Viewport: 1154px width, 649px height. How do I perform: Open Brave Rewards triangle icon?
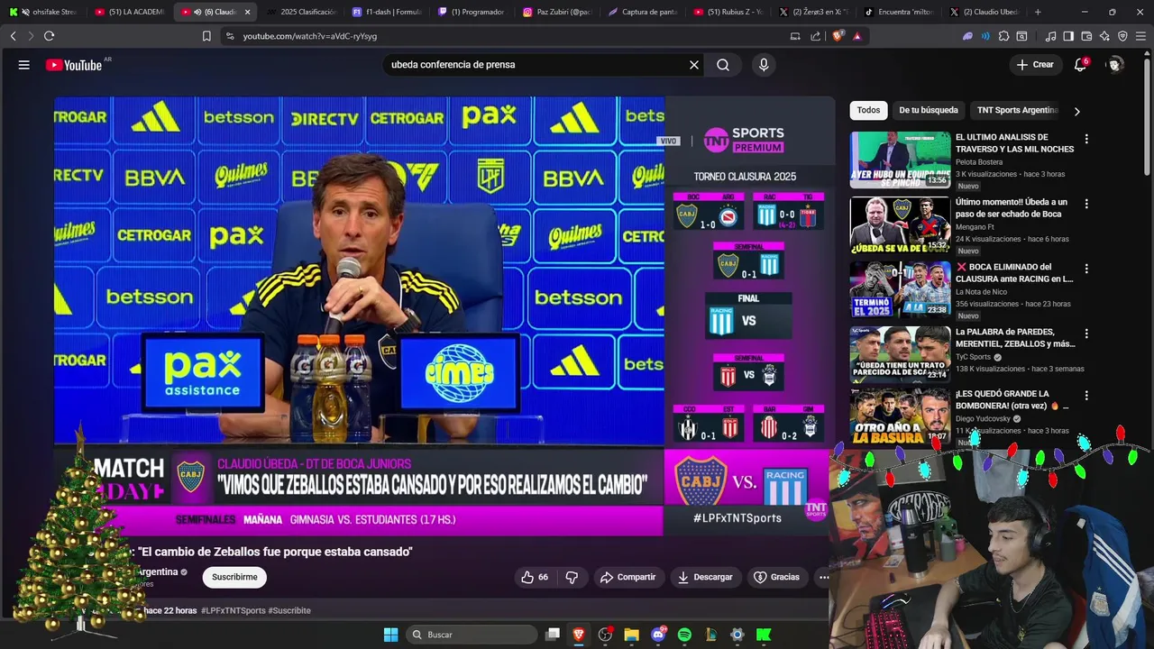coord(856,36)
